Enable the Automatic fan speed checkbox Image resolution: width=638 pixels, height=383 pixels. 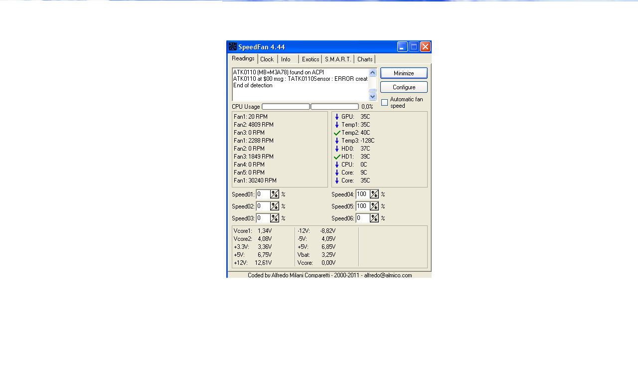(x=384, y=102)
